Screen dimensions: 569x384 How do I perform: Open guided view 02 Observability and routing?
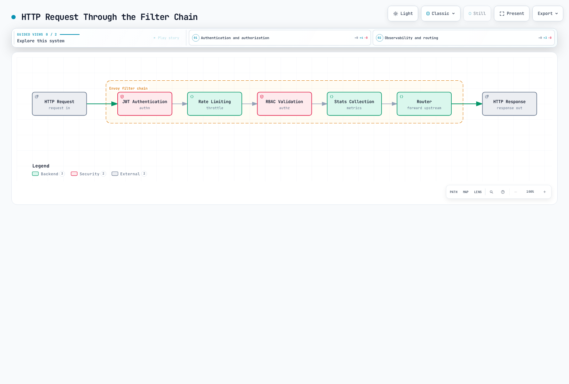pyautogui.click(x=464, y=38)
